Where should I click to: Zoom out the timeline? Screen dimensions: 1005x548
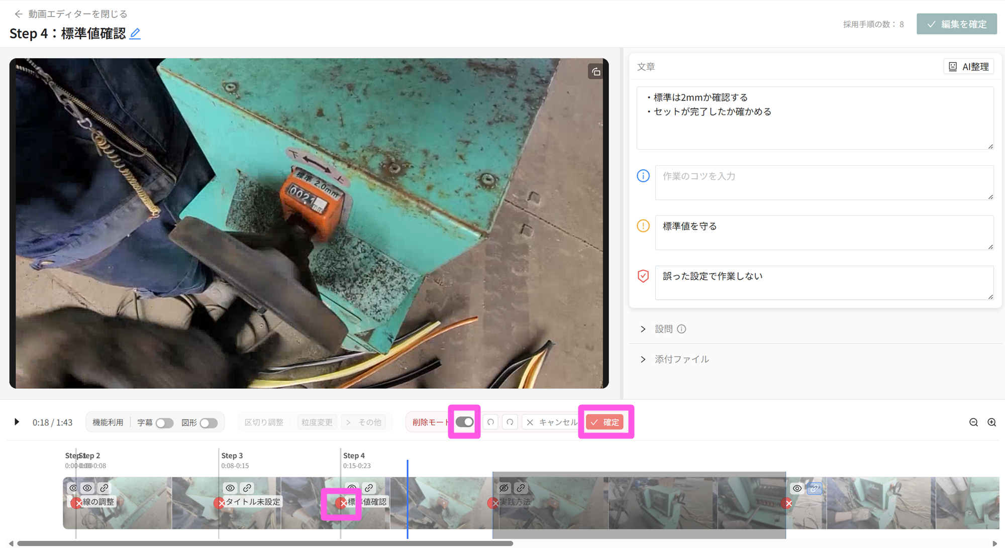click(973, 422)
